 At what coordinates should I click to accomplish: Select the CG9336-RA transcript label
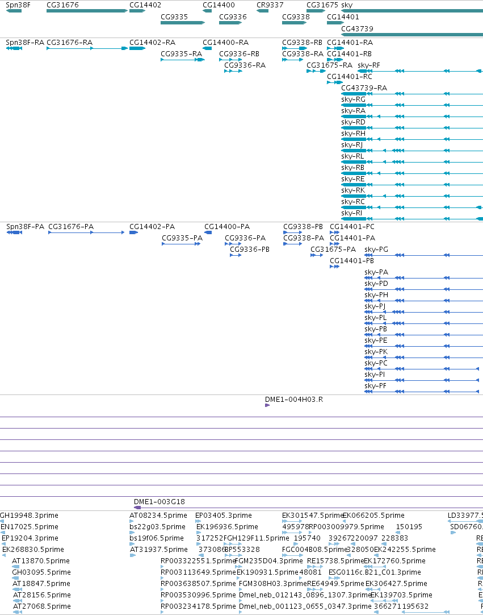coord(245,65)
